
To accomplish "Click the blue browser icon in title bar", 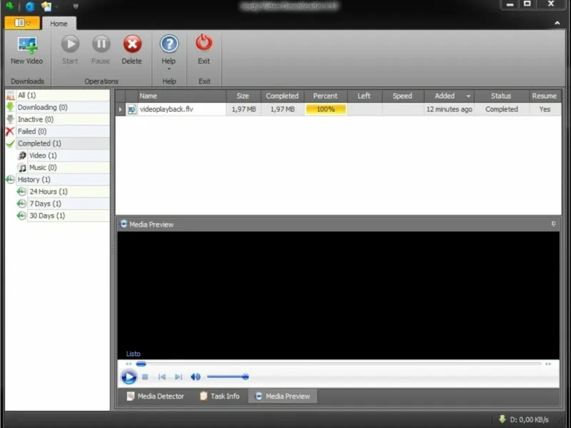I will (x=30, y=6).
